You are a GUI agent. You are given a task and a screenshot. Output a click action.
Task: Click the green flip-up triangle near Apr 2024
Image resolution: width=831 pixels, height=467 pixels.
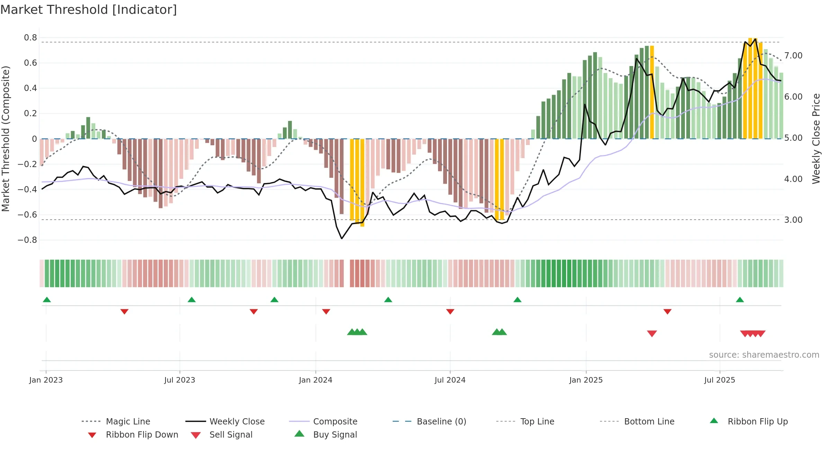pyautogui.click(x=388, y=300)
